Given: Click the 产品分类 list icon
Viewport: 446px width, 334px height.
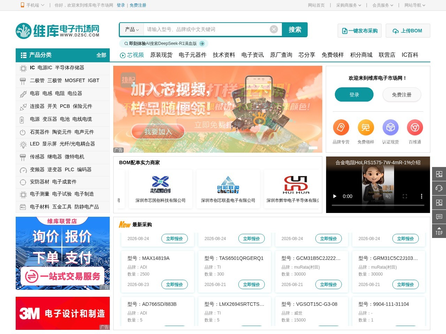Looking at the screenshot, I should pyautogui.click(x=24, y=55).
